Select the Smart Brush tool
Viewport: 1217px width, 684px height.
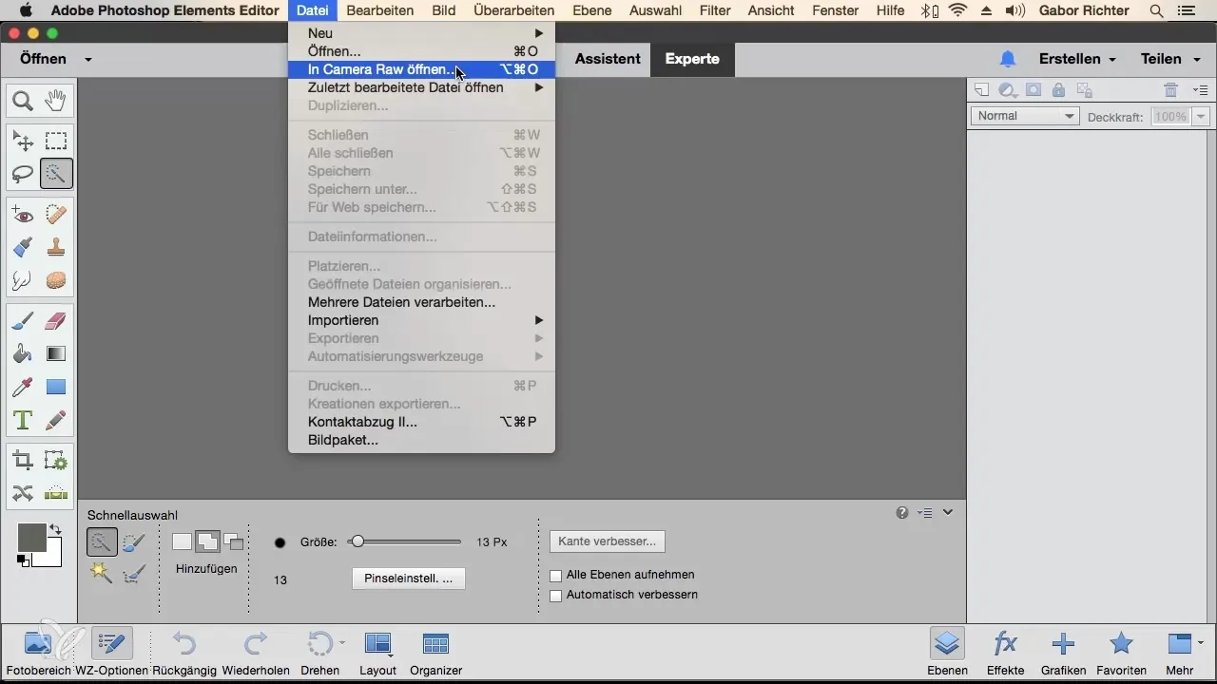(23, 248)
